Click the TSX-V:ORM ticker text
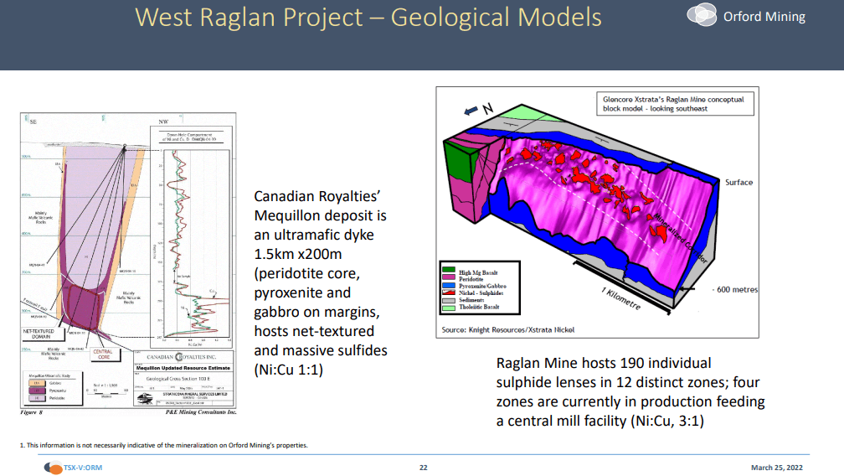Screen dimensions: 844x476 83,468
